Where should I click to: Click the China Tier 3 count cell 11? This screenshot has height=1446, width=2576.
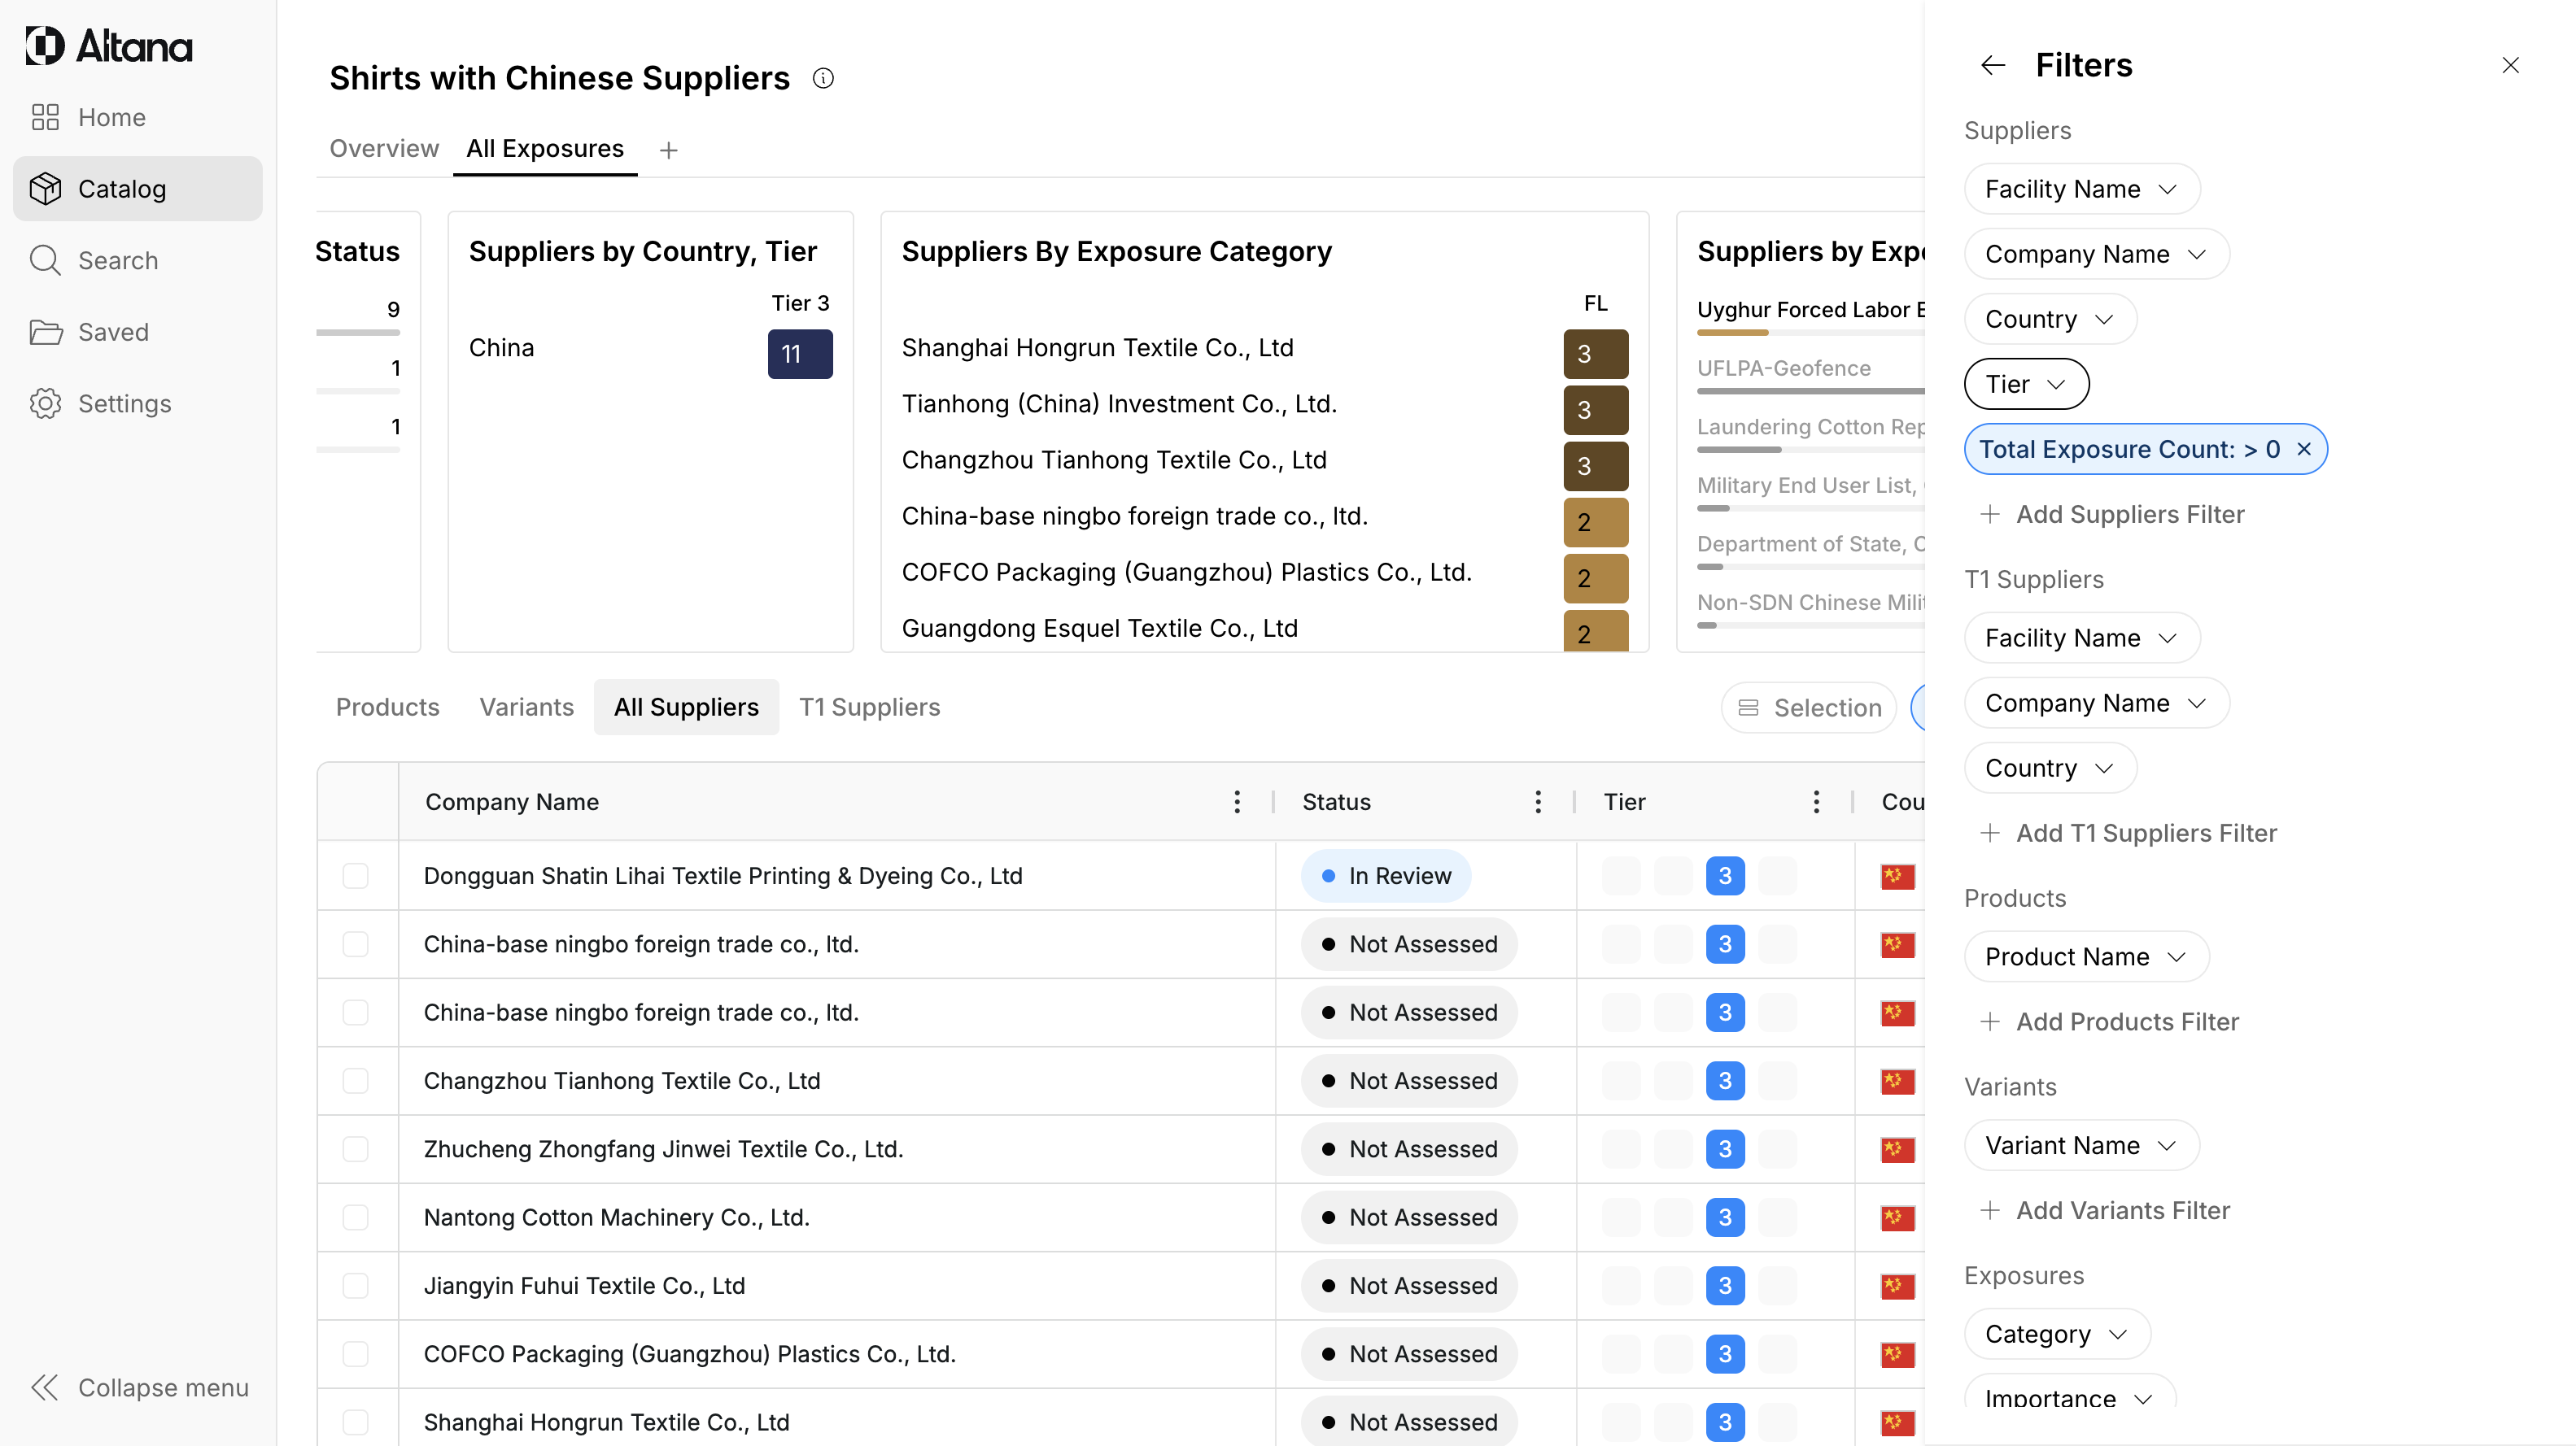(799, 354)
